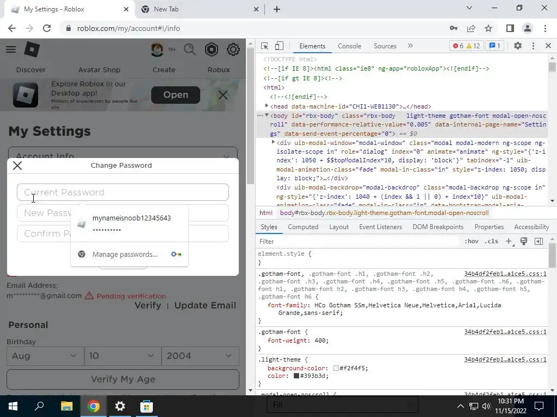Open the Roblox hamburger navigation menu
This screenshot has width=557, height=417.
(11, 49)
